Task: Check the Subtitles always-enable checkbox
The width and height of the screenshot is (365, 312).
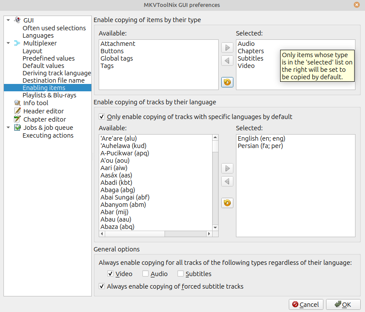Action: [x=181, y=273]
